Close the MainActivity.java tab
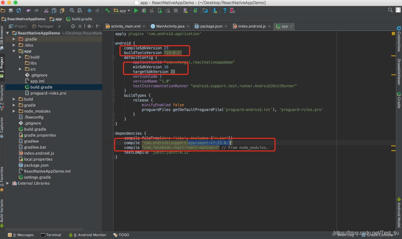The width and height of the screenshot is (402, 239). coord(188,27)
